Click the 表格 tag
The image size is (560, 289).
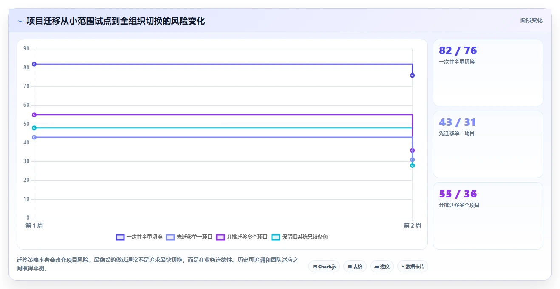coord(355,267)
